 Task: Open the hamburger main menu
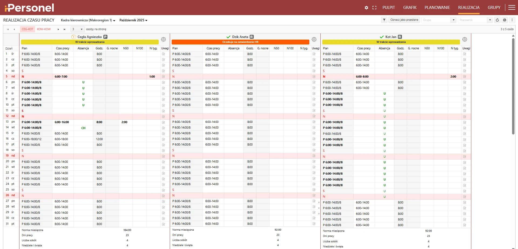[512, 8]
